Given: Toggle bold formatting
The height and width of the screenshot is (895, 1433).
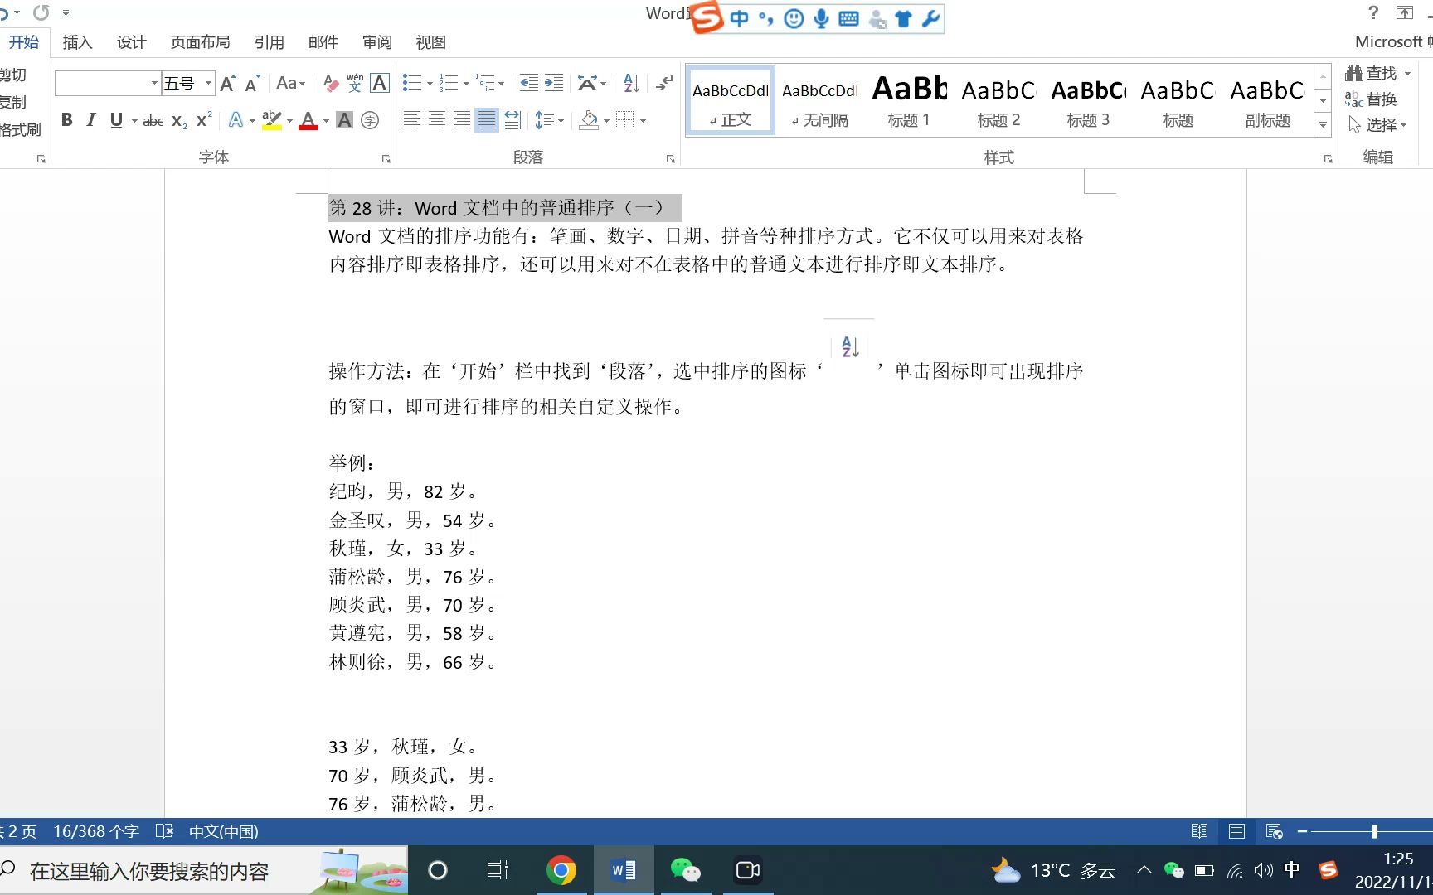Looking at the screenshot, I should 66,119.
